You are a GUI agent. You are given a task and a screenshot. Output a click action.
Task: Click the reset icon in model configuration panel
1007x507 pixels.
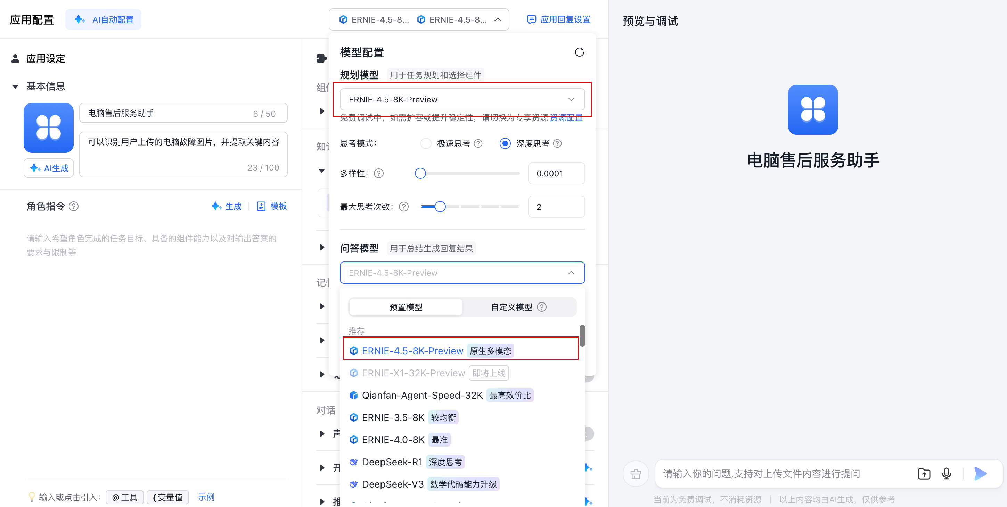pos(579,52)
